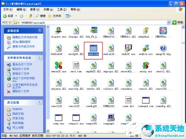Click the 转到 Go button
Image resolution: width=186 pixels, height=139 pixels.
click(178, 22)
